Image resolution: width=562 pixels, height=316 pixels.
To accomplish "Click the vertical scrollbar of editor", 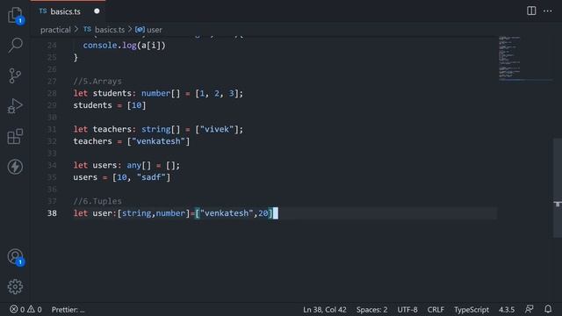I will [x=558, y=188].
